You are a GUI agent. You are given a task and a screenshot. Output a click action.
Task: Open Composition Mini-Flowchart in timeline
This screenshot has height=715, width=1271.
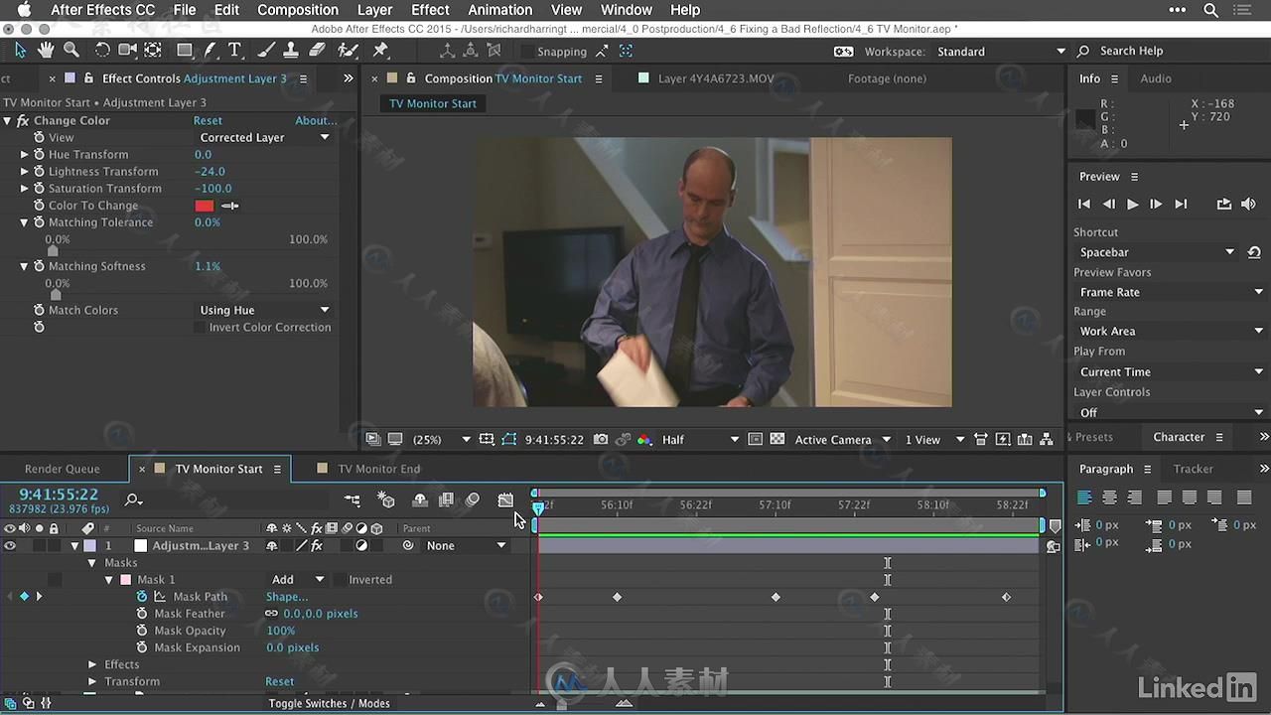point(353,500)
